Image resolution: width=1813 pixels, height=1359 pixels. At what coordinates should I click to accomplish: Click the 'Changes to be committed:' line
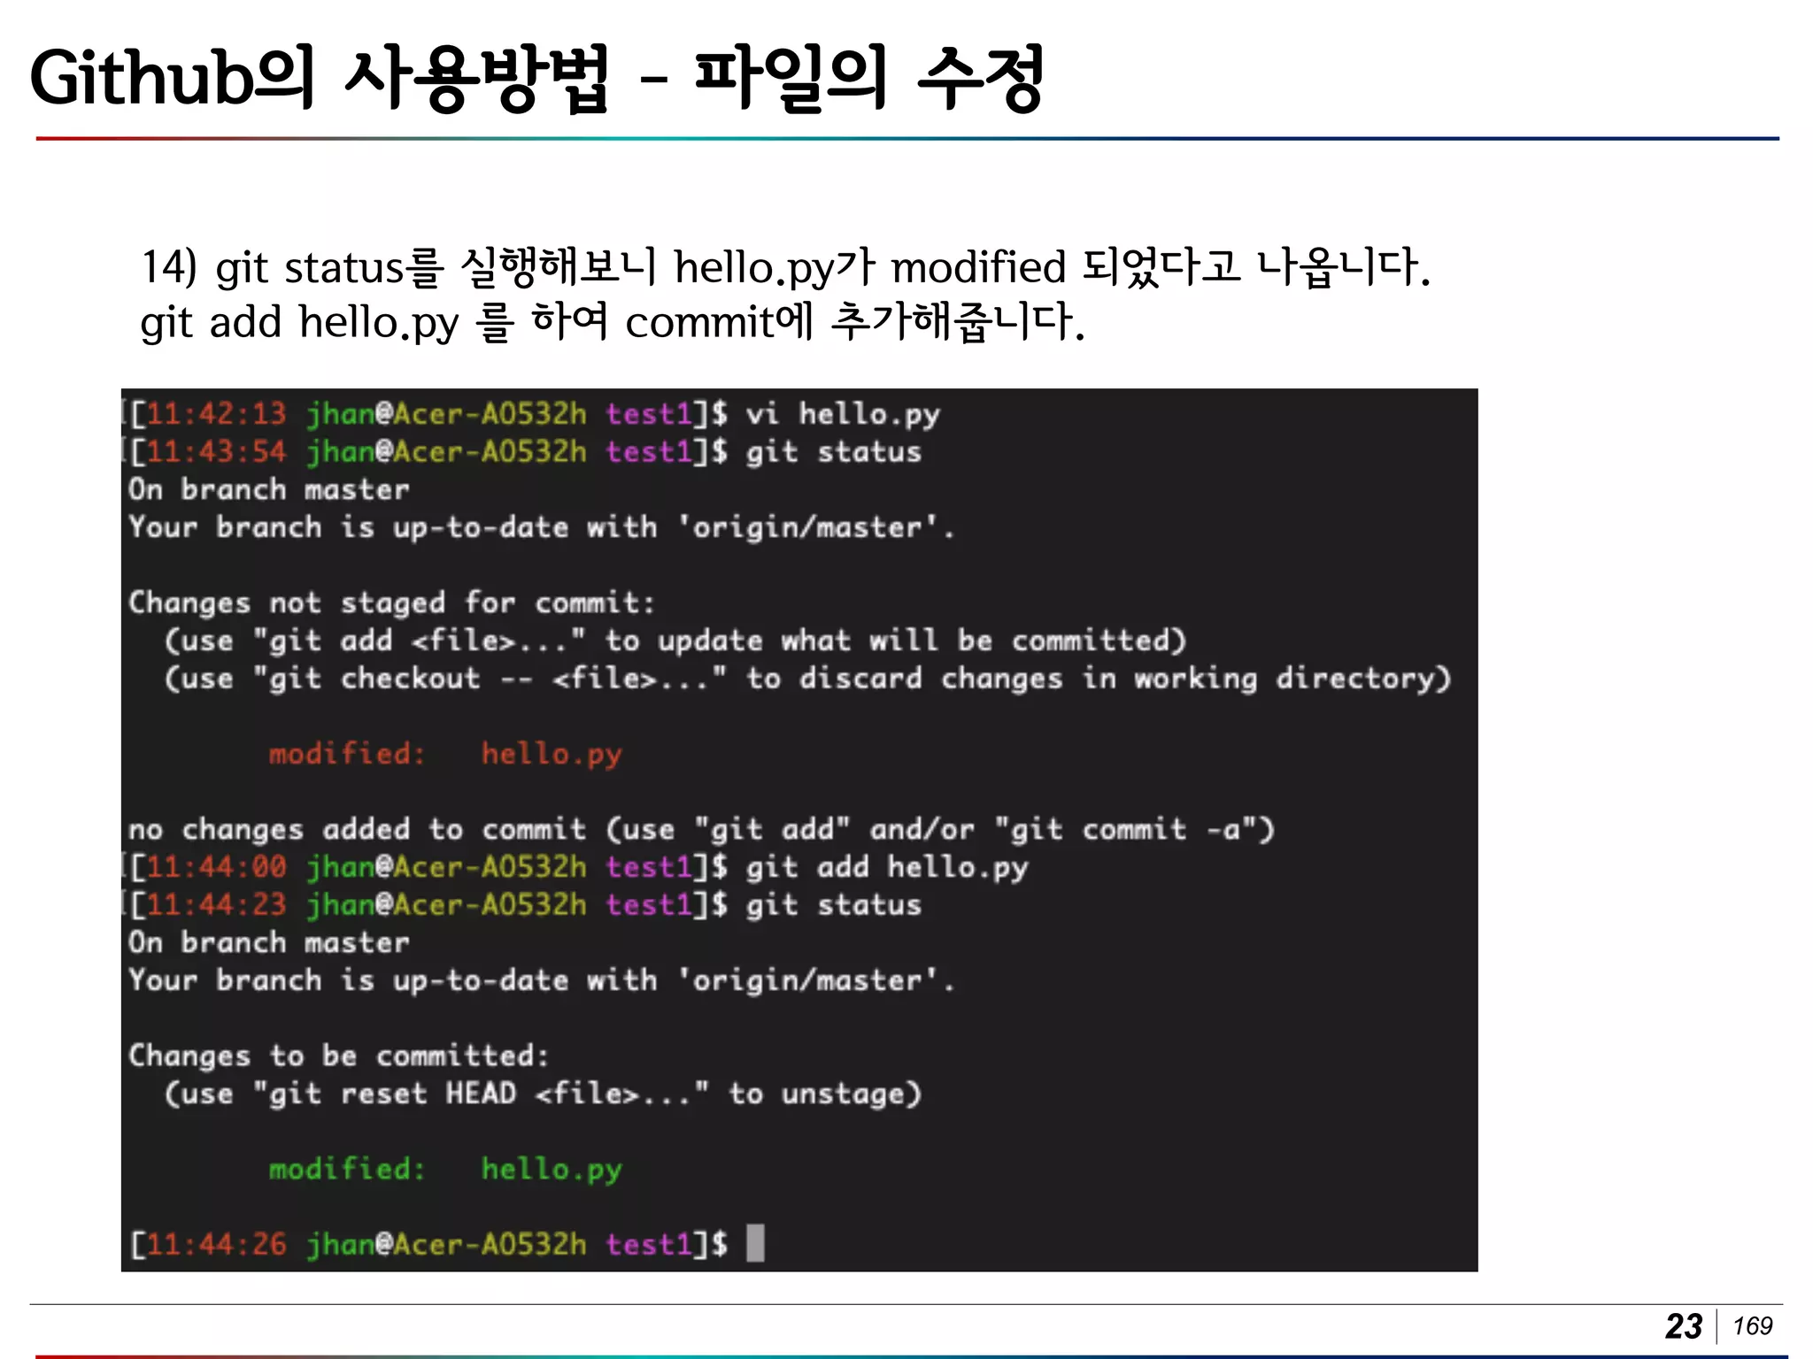click(339, 1056)
